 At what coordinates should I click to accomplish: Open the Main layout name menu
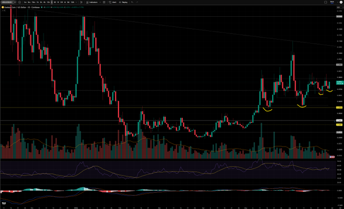332,2
